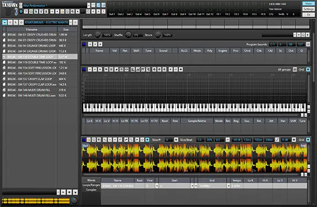
Task: Click the All groups grid icon
Action: point(295,69)
